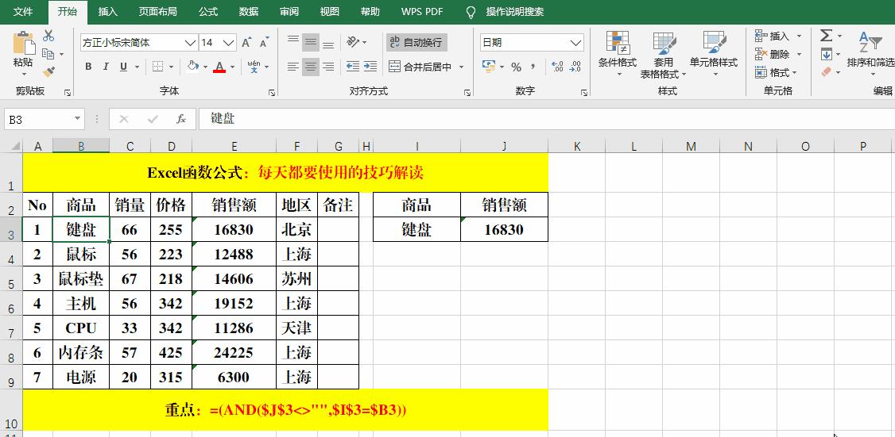Click the formula bar containing 键盘

(547, 119)
